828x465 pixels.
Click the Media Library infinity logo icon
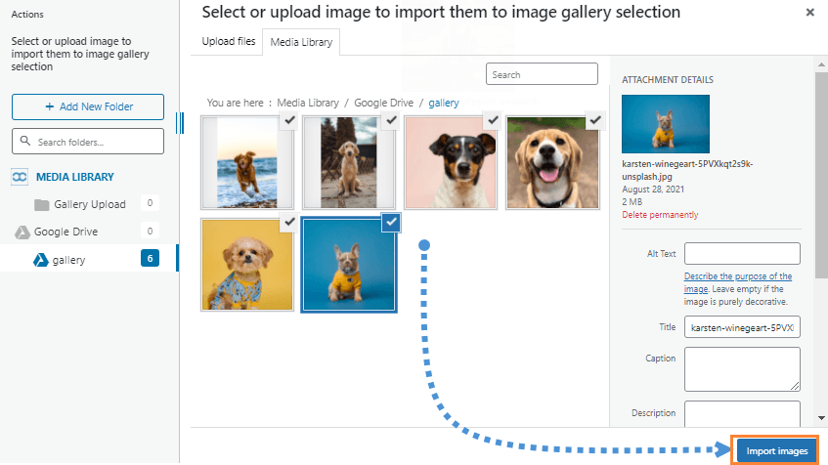click(x=21, y=177)
